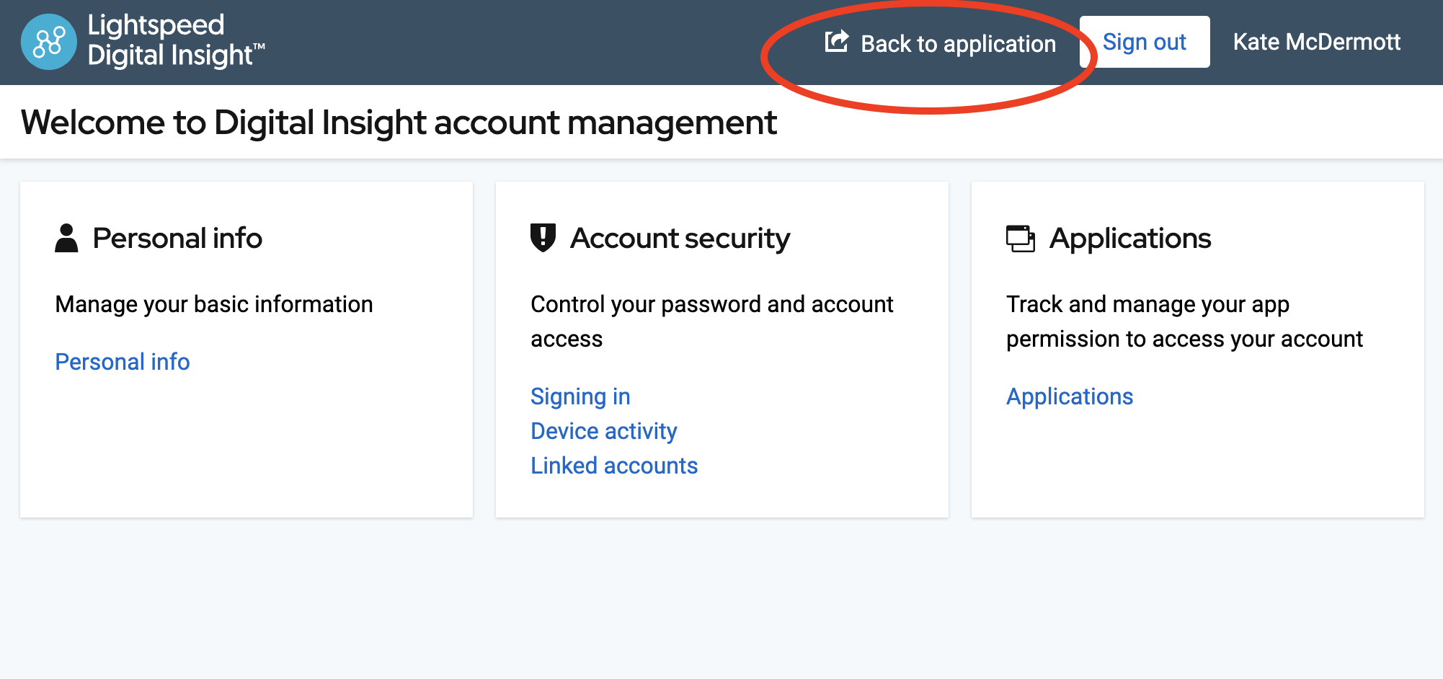Open the Applications link

[1069, 396]
